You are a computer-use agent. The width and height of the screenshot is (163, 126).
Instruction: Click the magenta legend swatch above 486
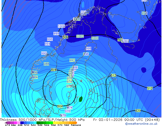(15, 123)
